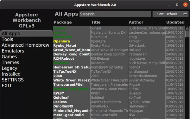Select the TransparentPSel package
This screenshot has width=190, height=119.
click(68, 85)
